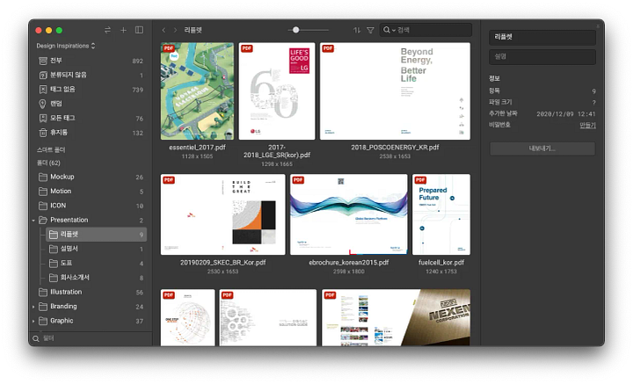Click the 폴더 (62) header
633x384 pixels.
coord(48,163)
